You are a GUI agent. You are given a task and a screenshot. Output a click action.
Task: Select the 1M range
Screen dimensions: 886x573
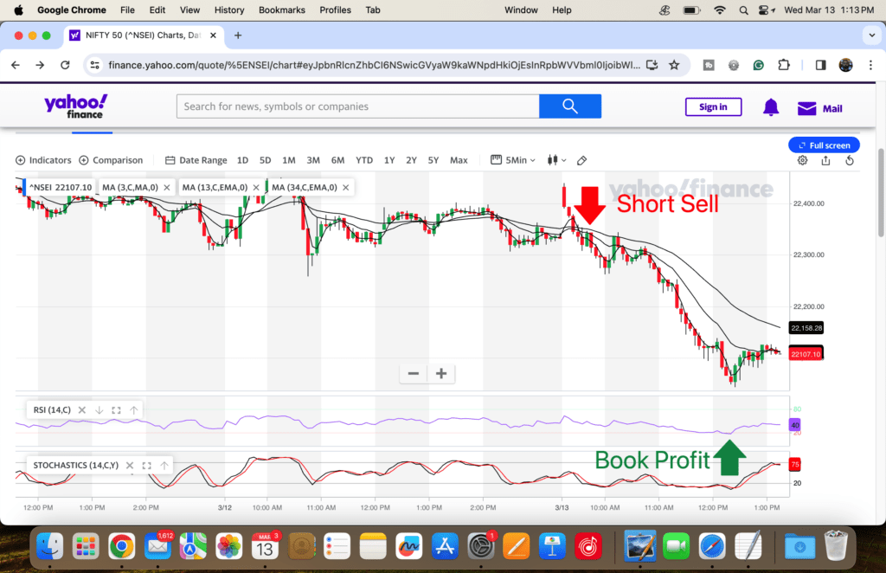tap(289, 160)
